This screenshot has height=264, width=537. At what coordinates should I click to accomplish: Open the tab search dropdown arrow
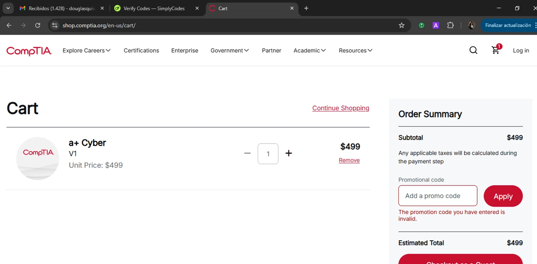pos(8,8)
